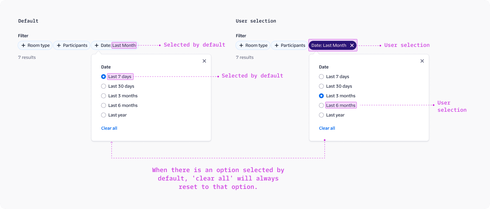Click the X icon on Date: Last Month chip
490x209 pixels.
click(x=352, y=45)
